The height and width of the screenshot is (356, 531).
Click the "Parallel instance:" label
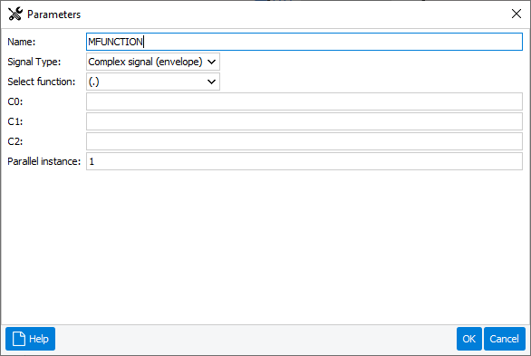(x=44, y=161)
